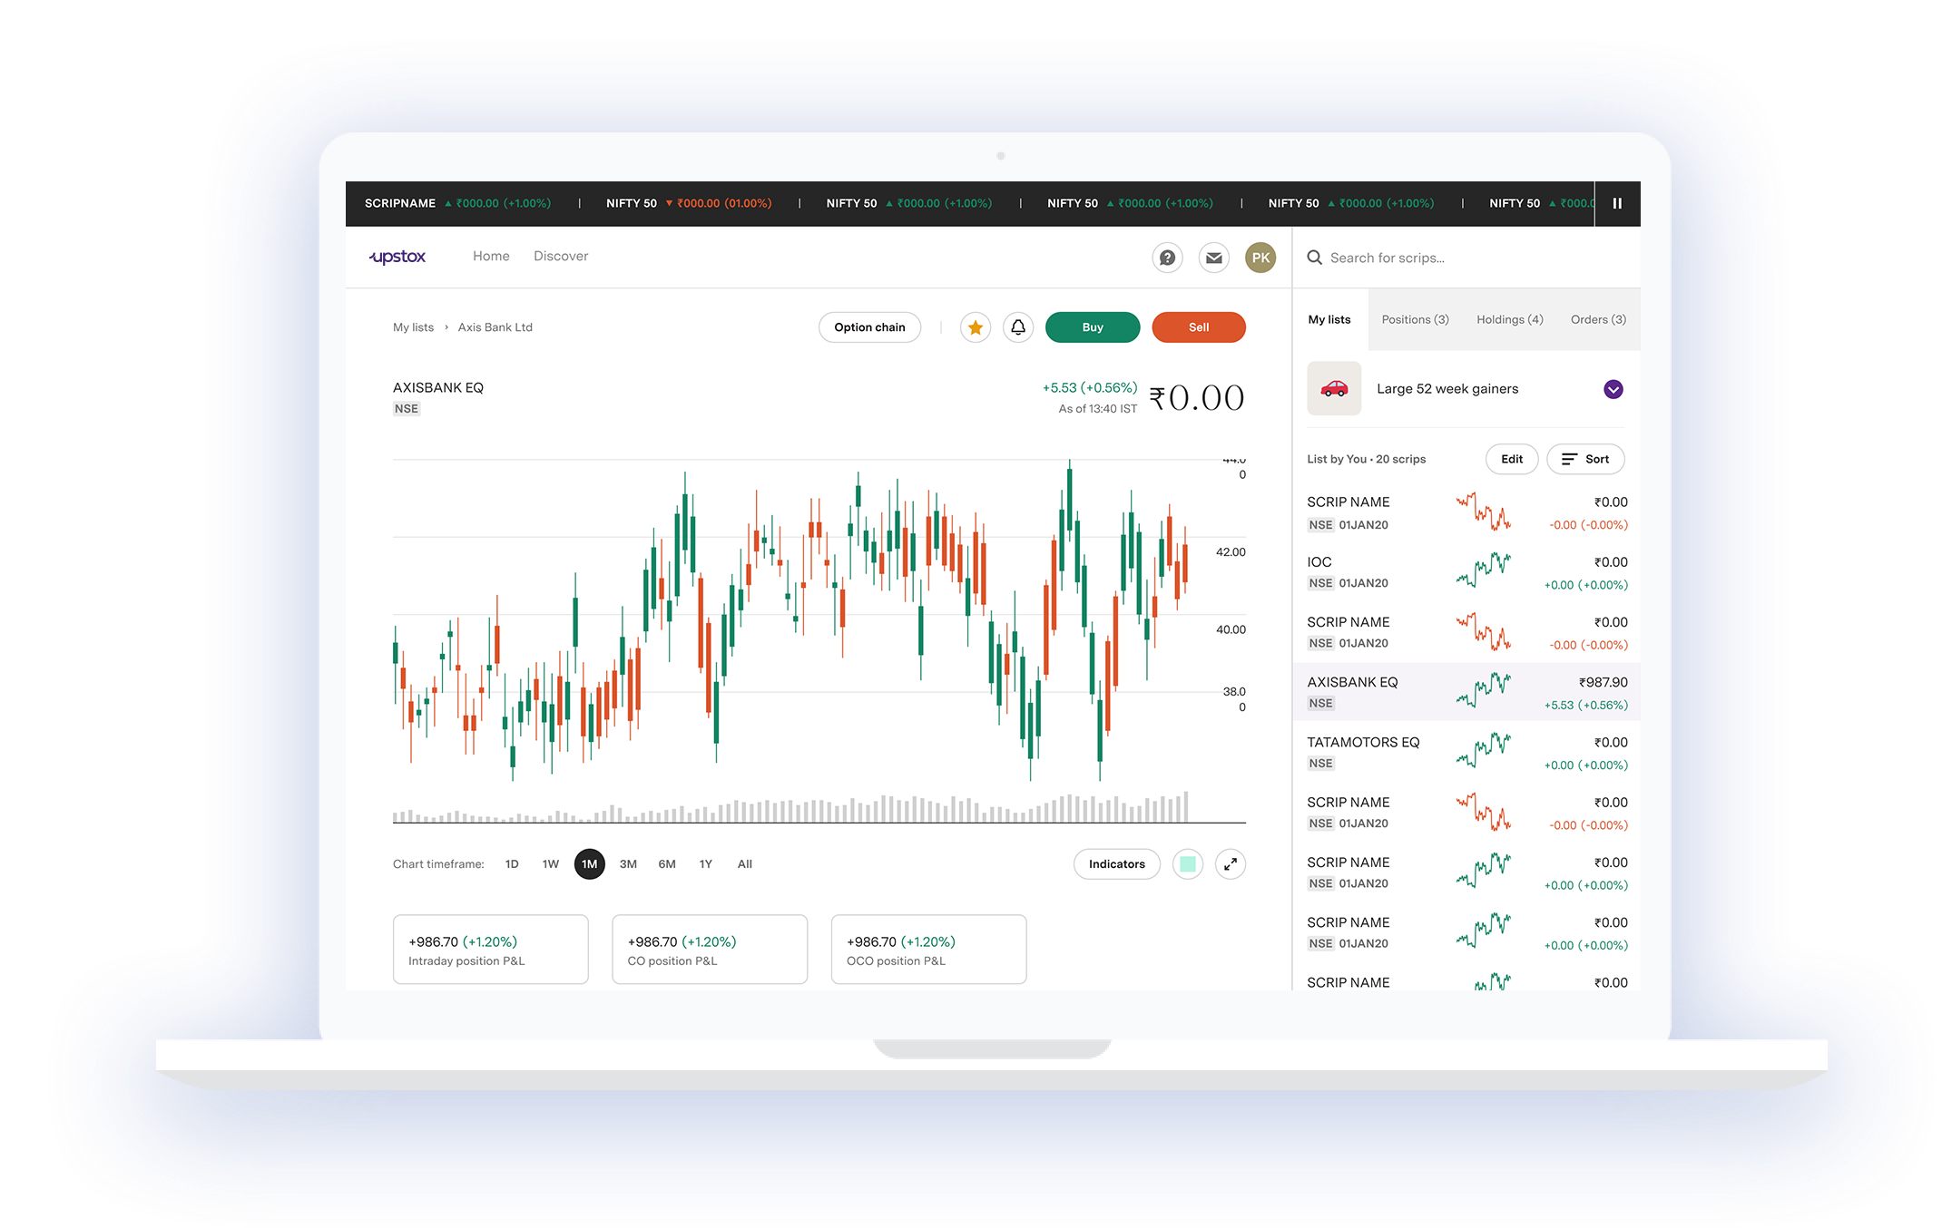Screen dimensions: 1942x1228
Task: Click the Upstox logo
Action: point(397,257)
